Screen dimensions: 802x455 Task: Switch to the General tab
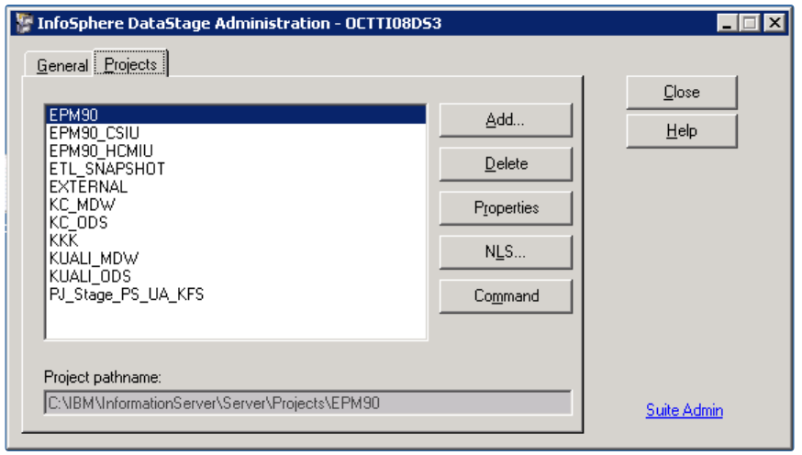62,65
